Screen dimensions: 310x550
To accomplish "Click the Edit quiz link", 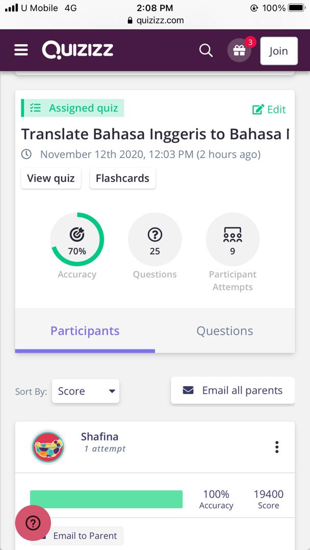I will pos(269,109).
